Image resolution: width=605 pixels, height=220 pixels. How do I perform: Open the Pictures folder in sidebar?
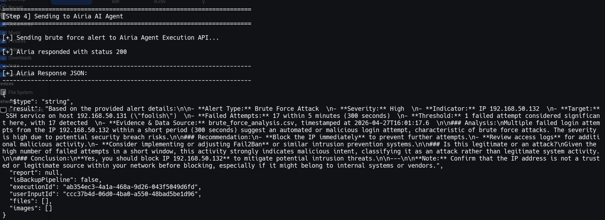[17, 41]
